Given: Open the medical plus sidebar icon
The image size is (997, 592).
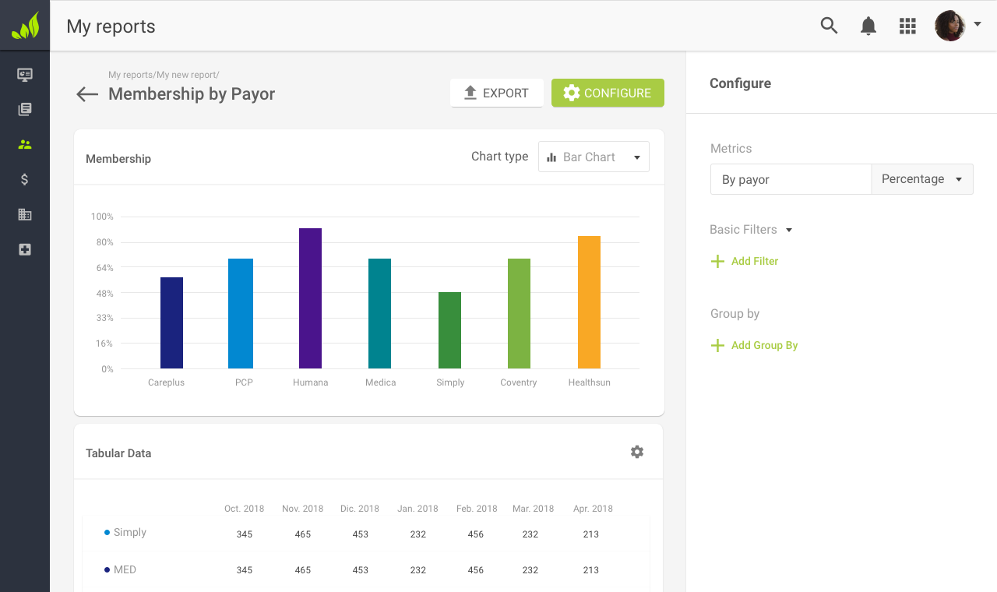Looking at the screenshot, I should (x=25, y=249).
